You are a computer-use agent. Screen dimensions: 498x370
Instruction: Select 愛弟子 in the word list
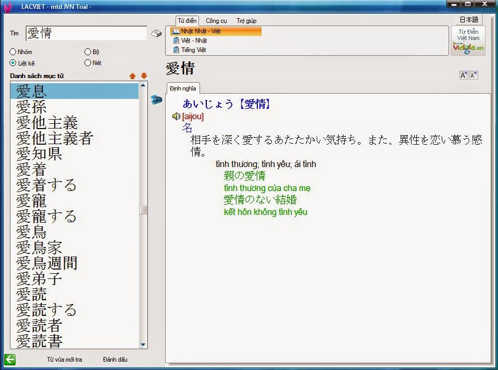[x=74, y=278]
